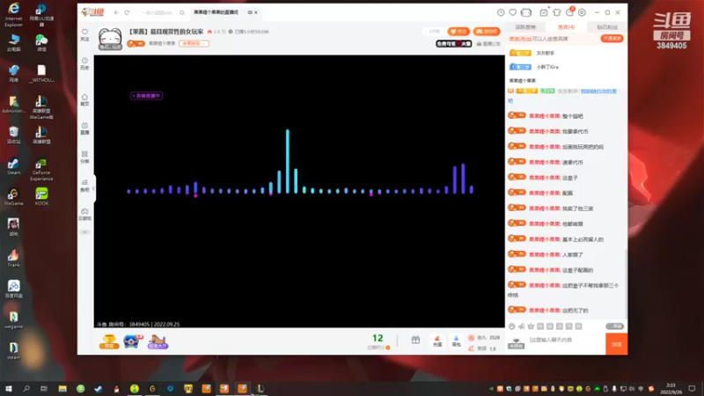Viewport: 704px width, 396px height.
Task: Open Live section in left sidebar
Action: pyautogui.click(x=84, y=128)
